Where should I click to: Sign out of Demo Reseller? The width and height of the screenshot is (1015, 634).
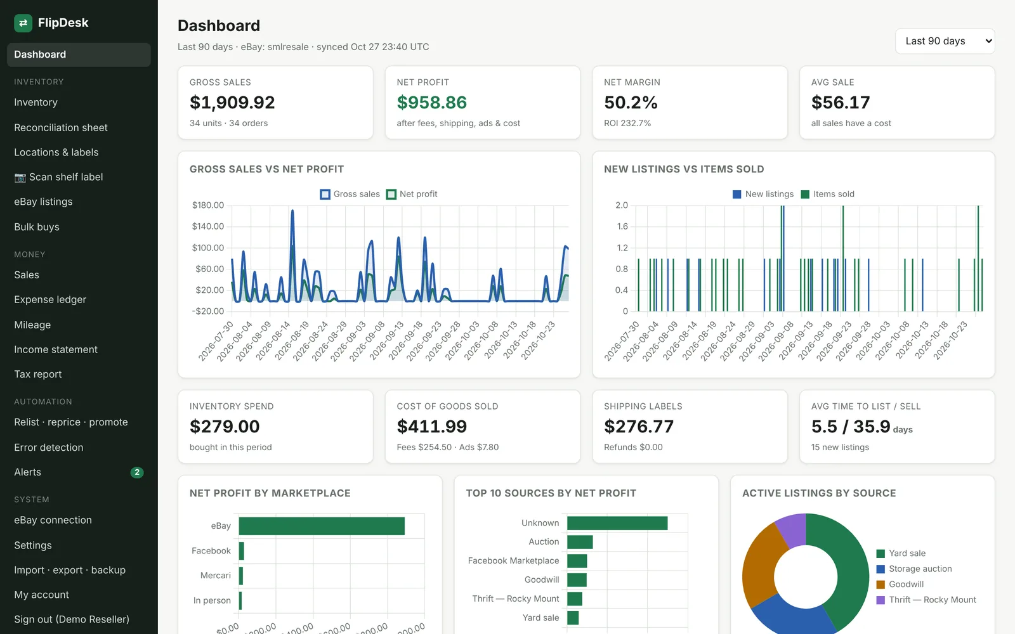(79, 619)
